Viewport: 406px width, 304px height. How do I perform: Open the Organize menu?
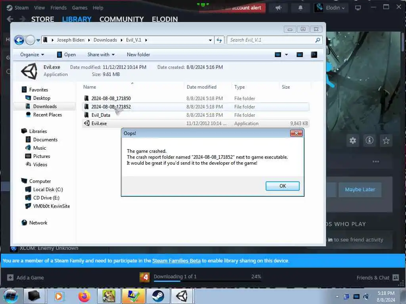[32, 55]
